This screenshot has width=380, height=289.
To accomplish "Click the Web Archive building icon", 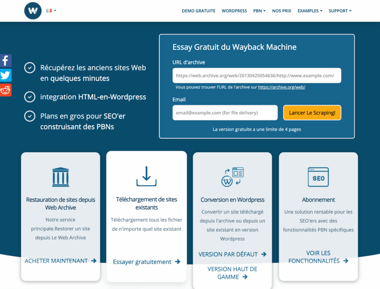I will pos(60,177).
